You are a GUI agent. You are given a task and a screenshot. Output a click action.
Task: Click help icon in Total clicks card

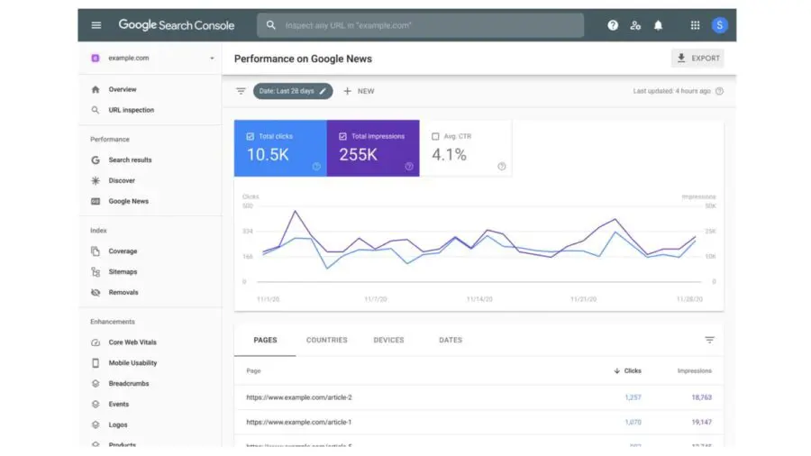click(x=316, y=167)
